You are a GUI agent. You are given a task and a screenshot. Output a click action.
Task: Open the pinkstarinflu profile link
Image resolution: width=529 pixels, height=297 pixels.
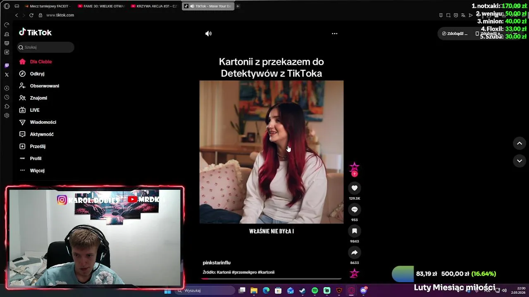[217, 263]
